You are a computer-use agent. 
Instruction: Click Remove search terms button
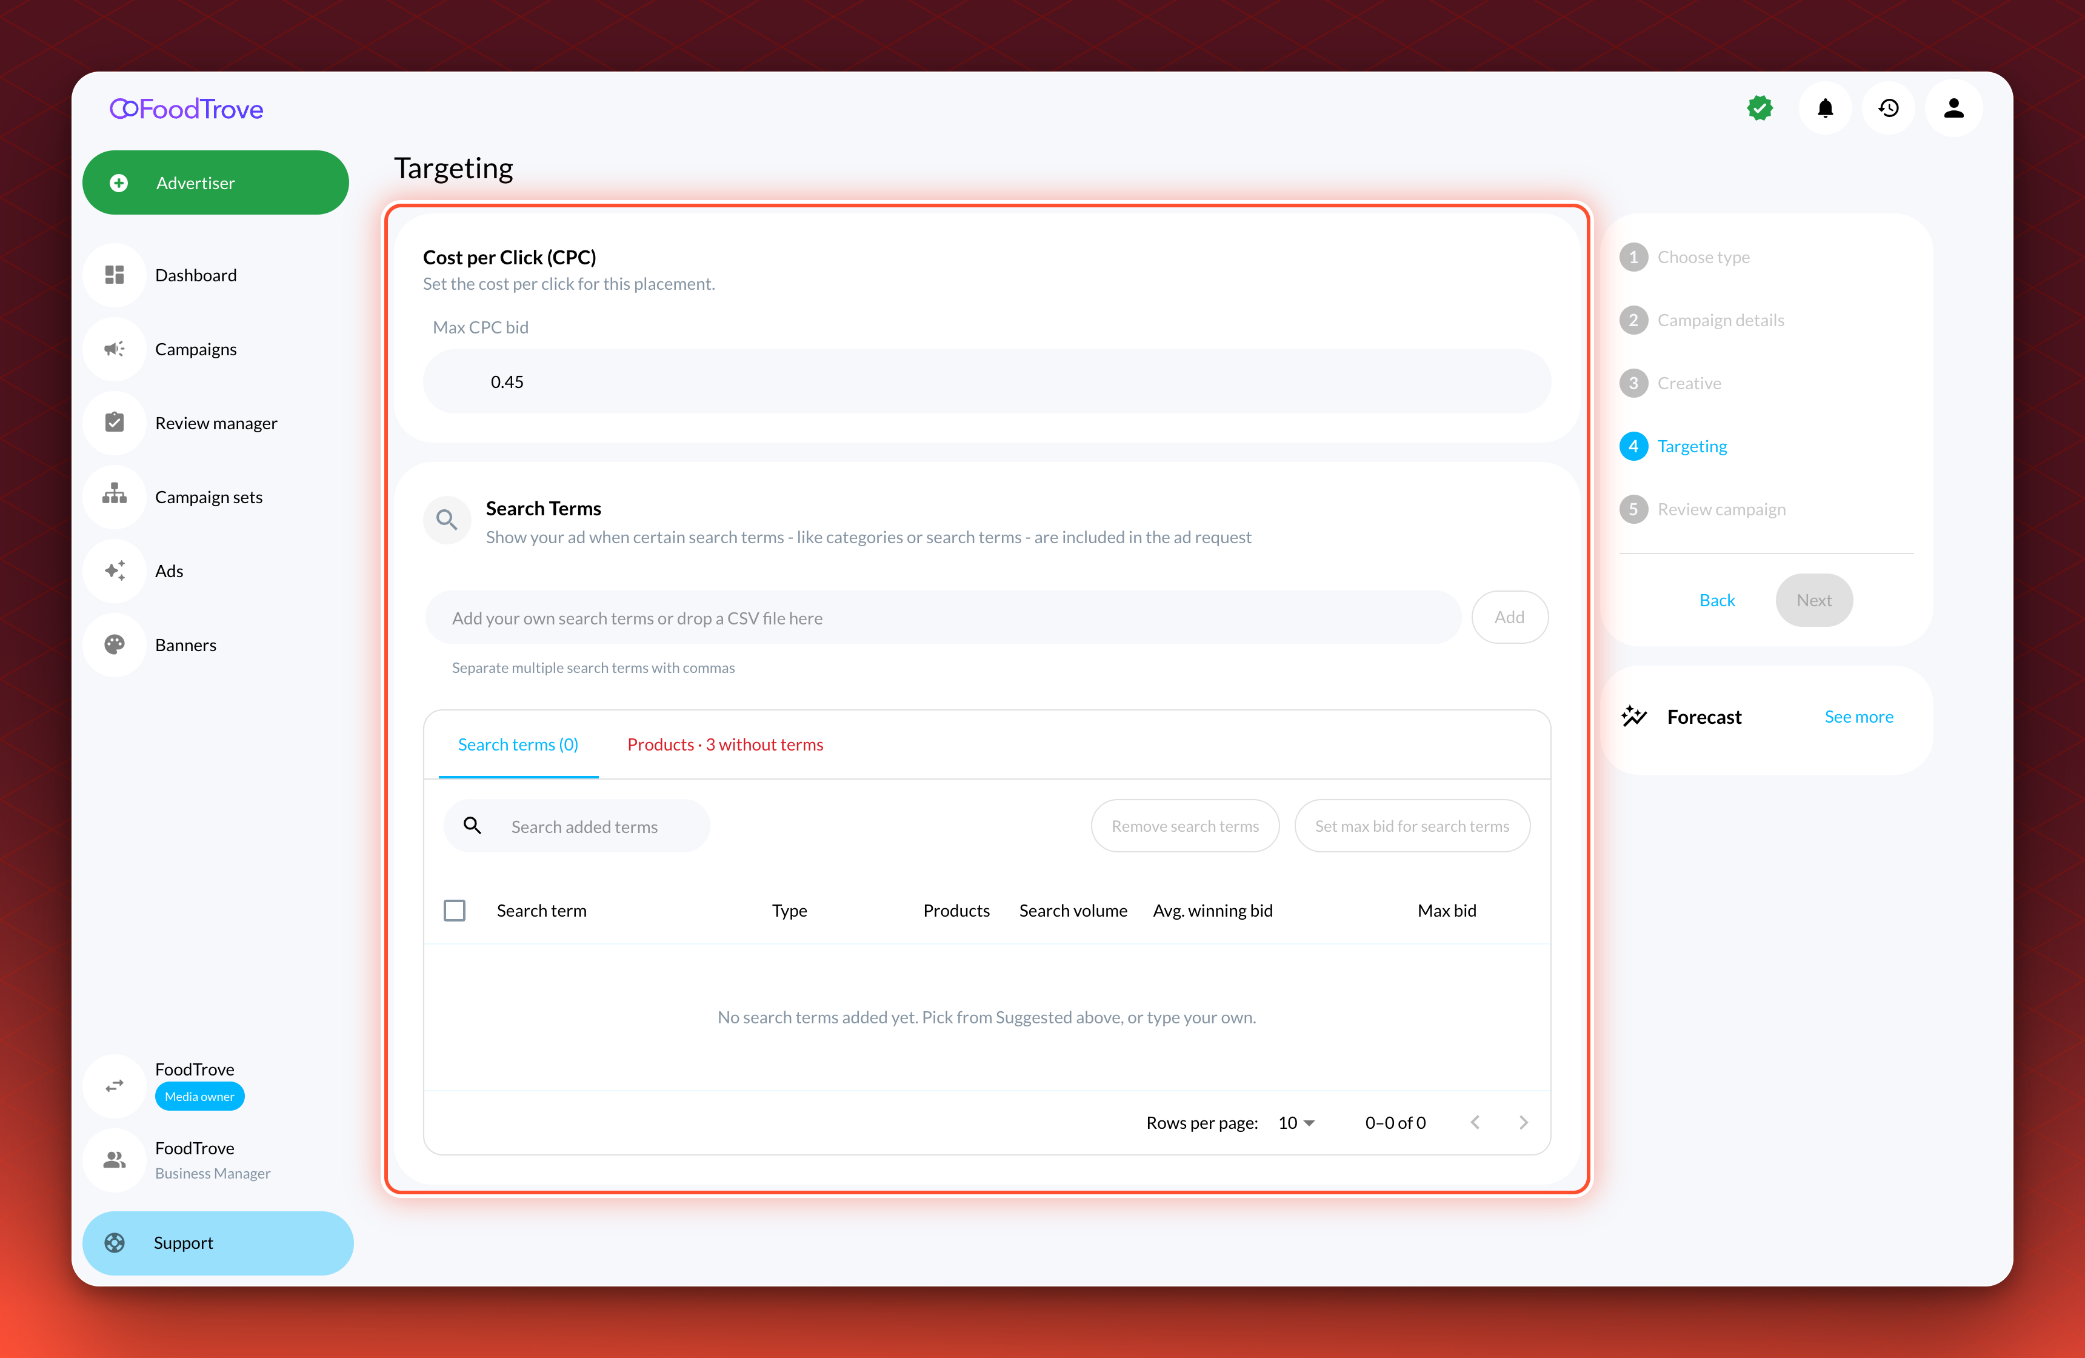click(x=1184, y=825)
